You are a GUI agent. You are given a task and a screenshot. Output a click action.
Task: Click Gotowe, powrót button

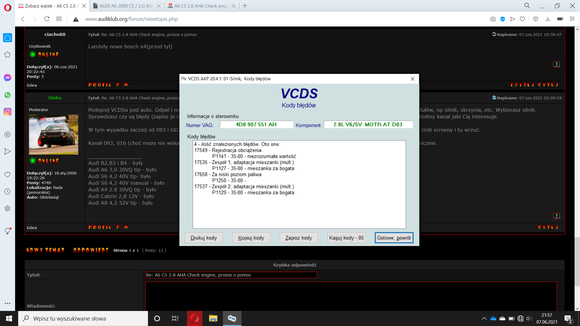394,238
